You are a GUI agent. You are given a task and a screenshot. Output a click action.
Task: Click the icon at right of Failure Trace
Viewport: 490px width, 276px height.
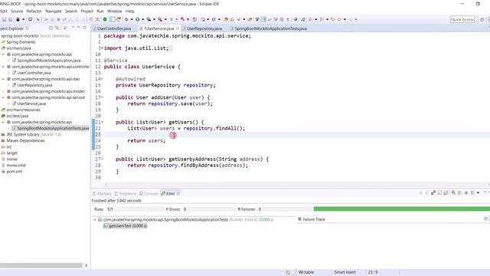(485, 219)
